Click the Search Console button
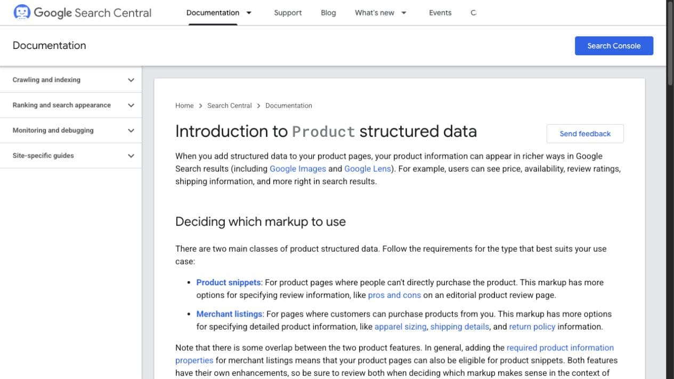This screenshot has height=379, width=674. pos(614,46)
